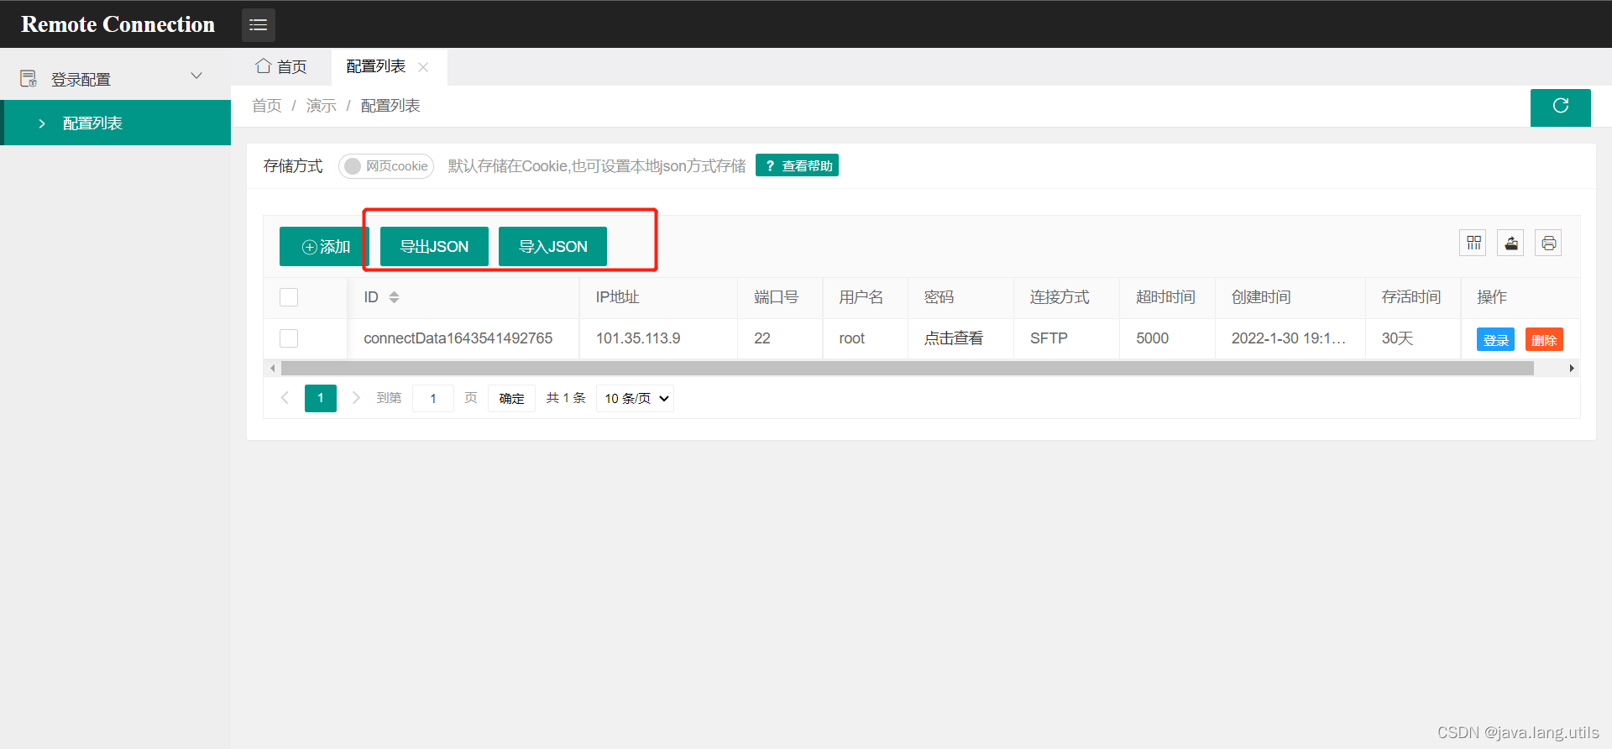Click the horizontal table scrollbar

click(x=908, y=368)
